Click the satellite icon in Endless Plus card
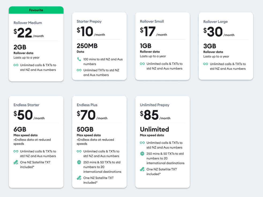This screenshot has height=197, width=263. pyautogui.click(x=79, y=178)
